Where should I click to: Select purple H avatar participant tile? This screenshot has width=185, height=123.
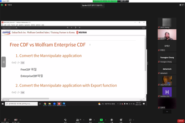pos(167,92)
